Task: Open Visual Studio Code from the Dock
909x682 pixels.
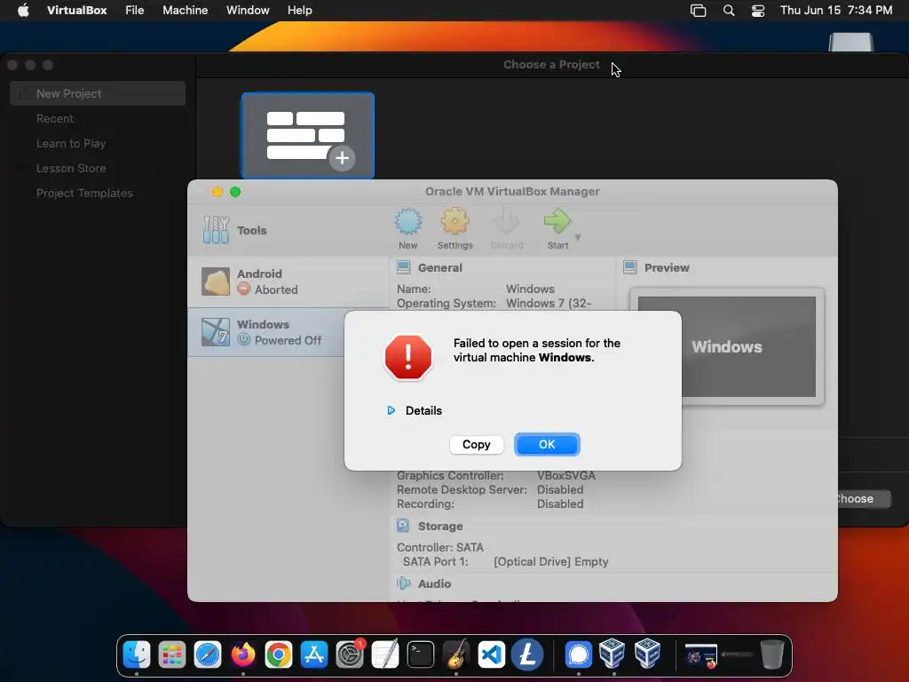Action: (x=492, y=654)
